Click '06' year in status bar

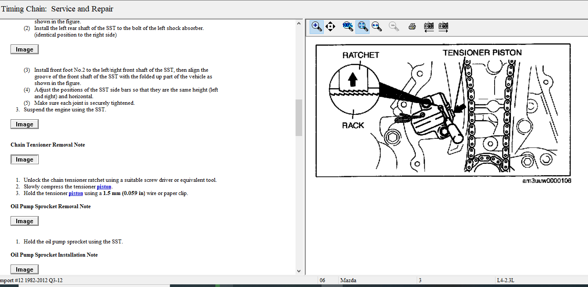(322, 280)
